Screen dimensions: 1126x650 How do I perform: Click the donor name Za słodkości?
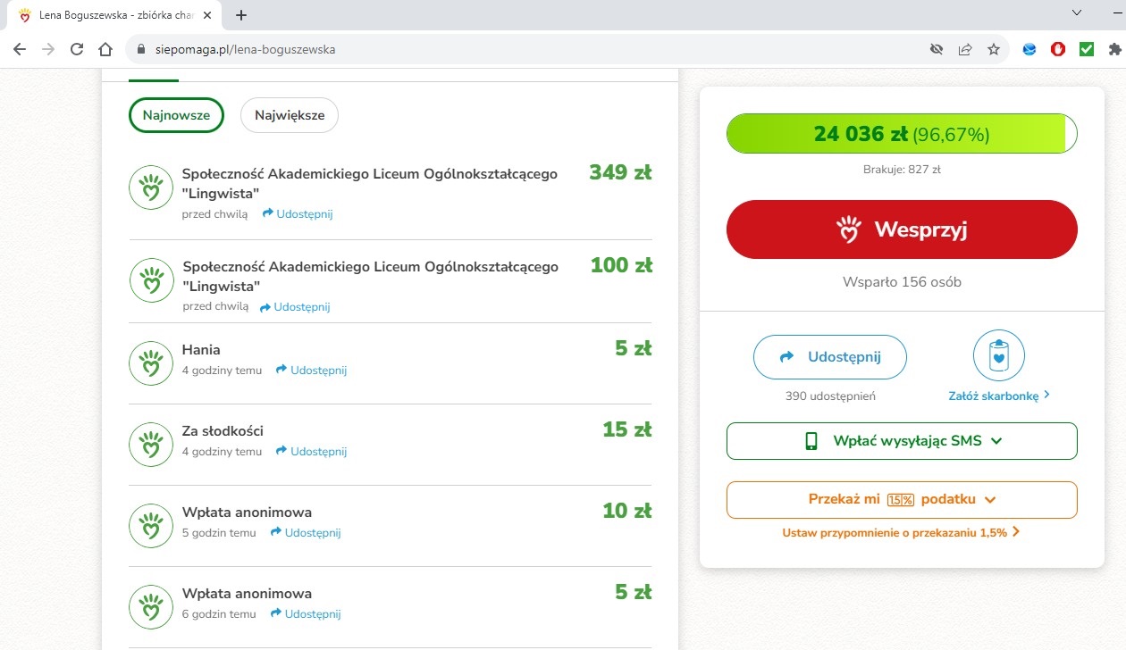pyautogui.click(x=223, y=431)
